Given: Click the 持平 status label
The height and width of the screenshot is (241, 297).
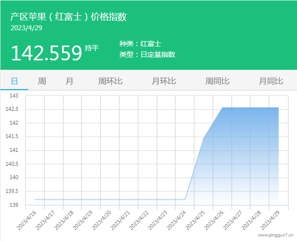Looking at the screenshot, I should click(92, 48).
